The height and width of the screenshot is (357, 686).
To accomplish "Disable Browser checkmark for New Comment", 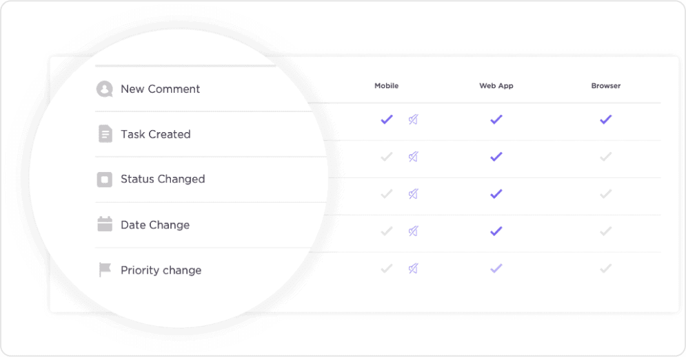I will pos(606,119).
